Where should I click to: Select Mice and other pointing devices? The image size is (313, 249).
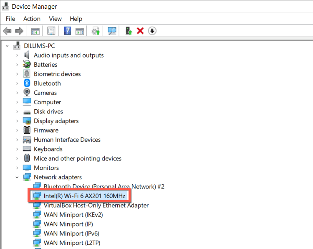[78, 158]
